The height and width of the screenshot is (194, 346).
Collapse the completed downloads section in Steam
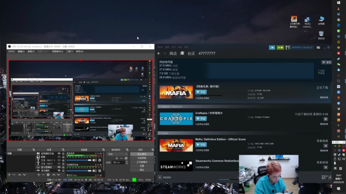pyautogui.click(x=160, y=133)
